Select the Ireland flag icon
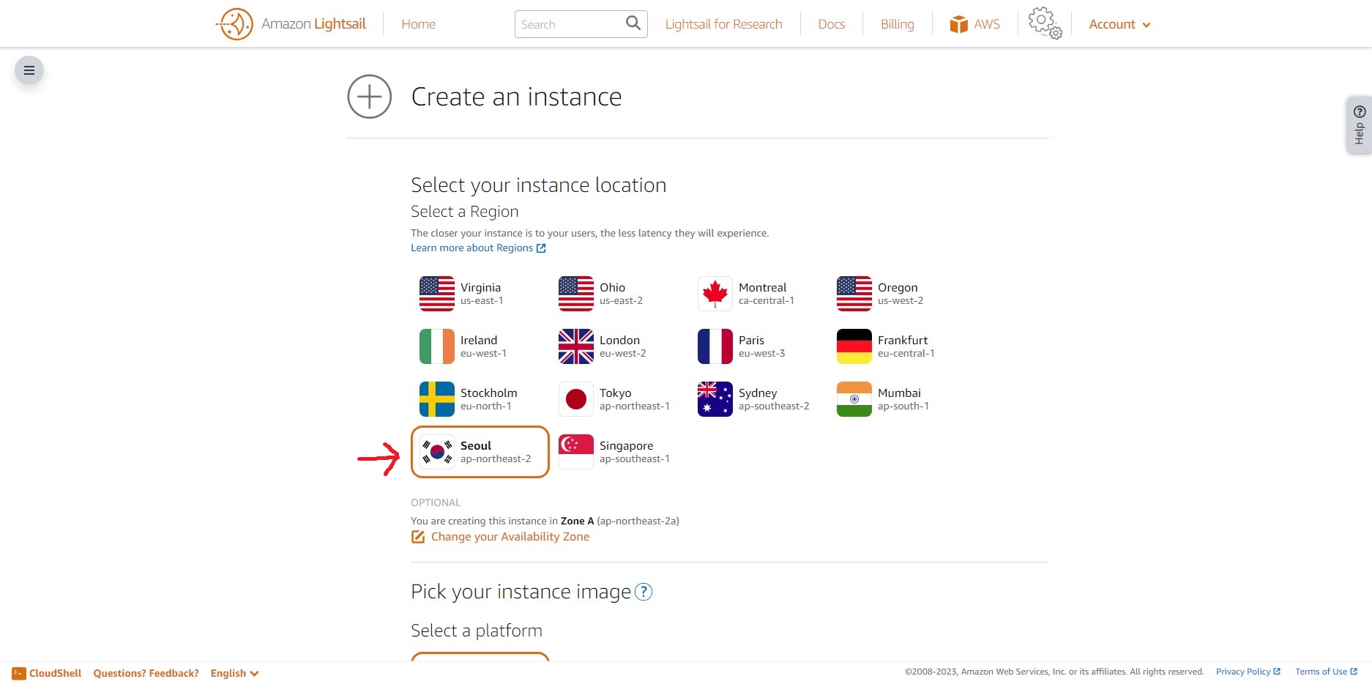Image resolution: width=1372 pixels, height=687 pixels. coord(437,346)
